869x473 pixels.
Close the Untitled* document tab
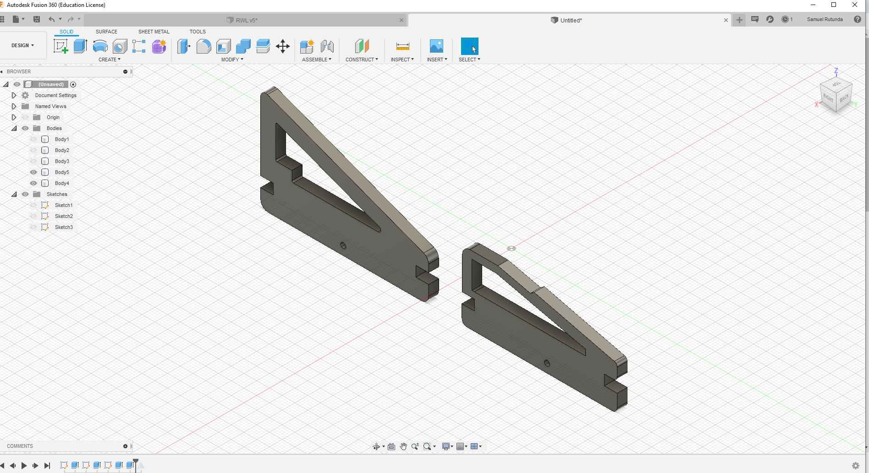[726, 20]
